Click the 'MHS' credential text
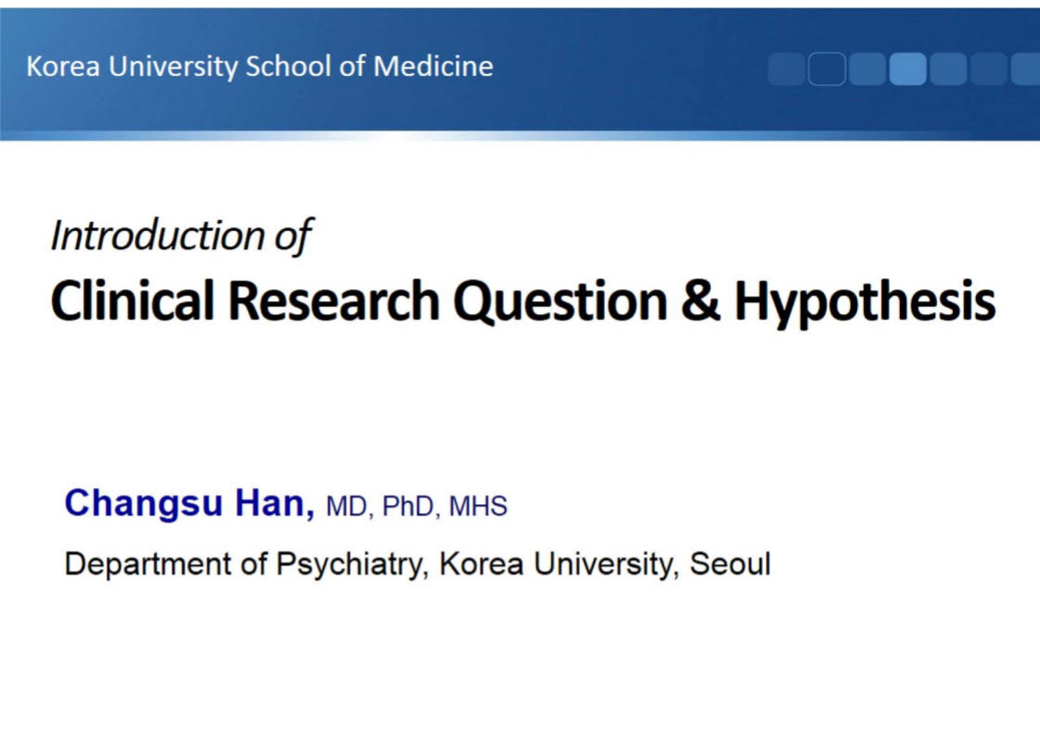1040x734 pixels. point(478,507)
